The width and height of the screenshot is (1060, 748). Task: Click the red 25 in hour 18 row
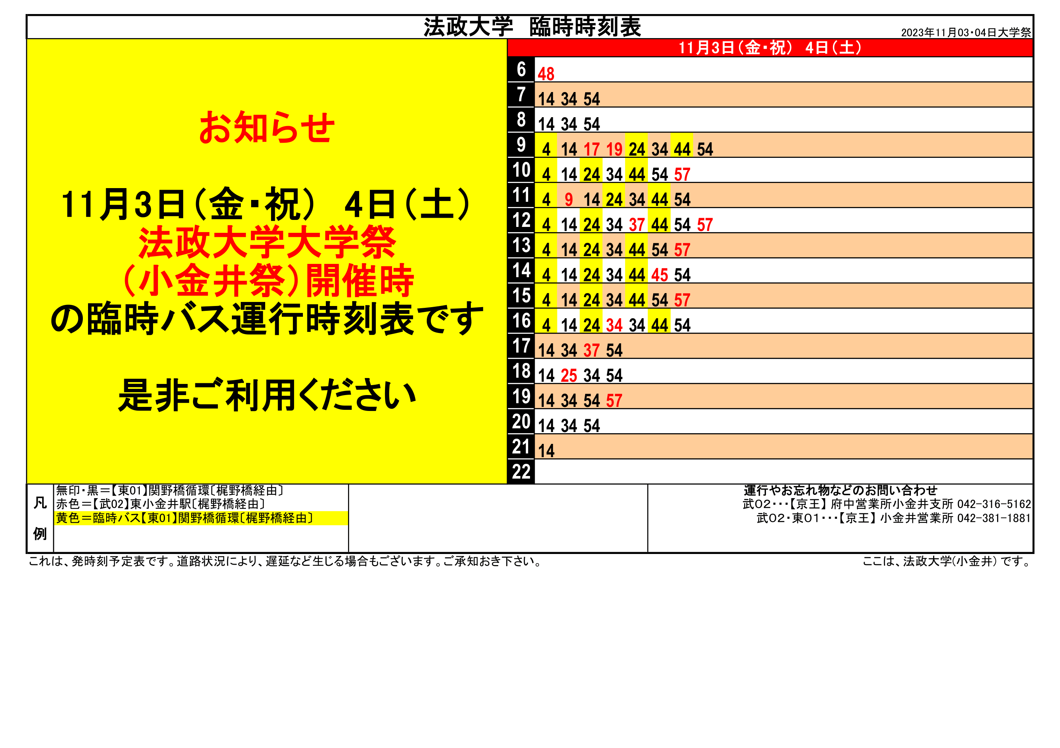tap(569, 375)
